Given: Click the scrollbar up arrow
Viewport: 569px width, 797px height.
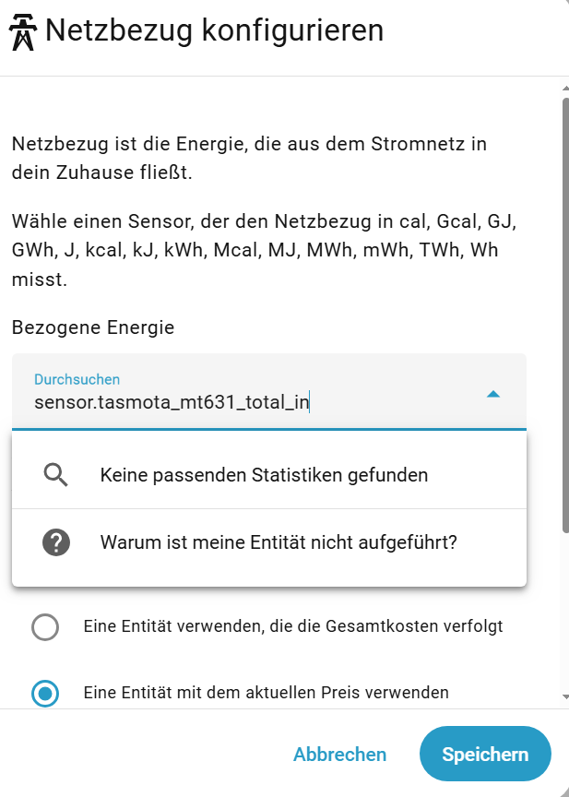Looking at the screenshot, I should pos(564,89).
